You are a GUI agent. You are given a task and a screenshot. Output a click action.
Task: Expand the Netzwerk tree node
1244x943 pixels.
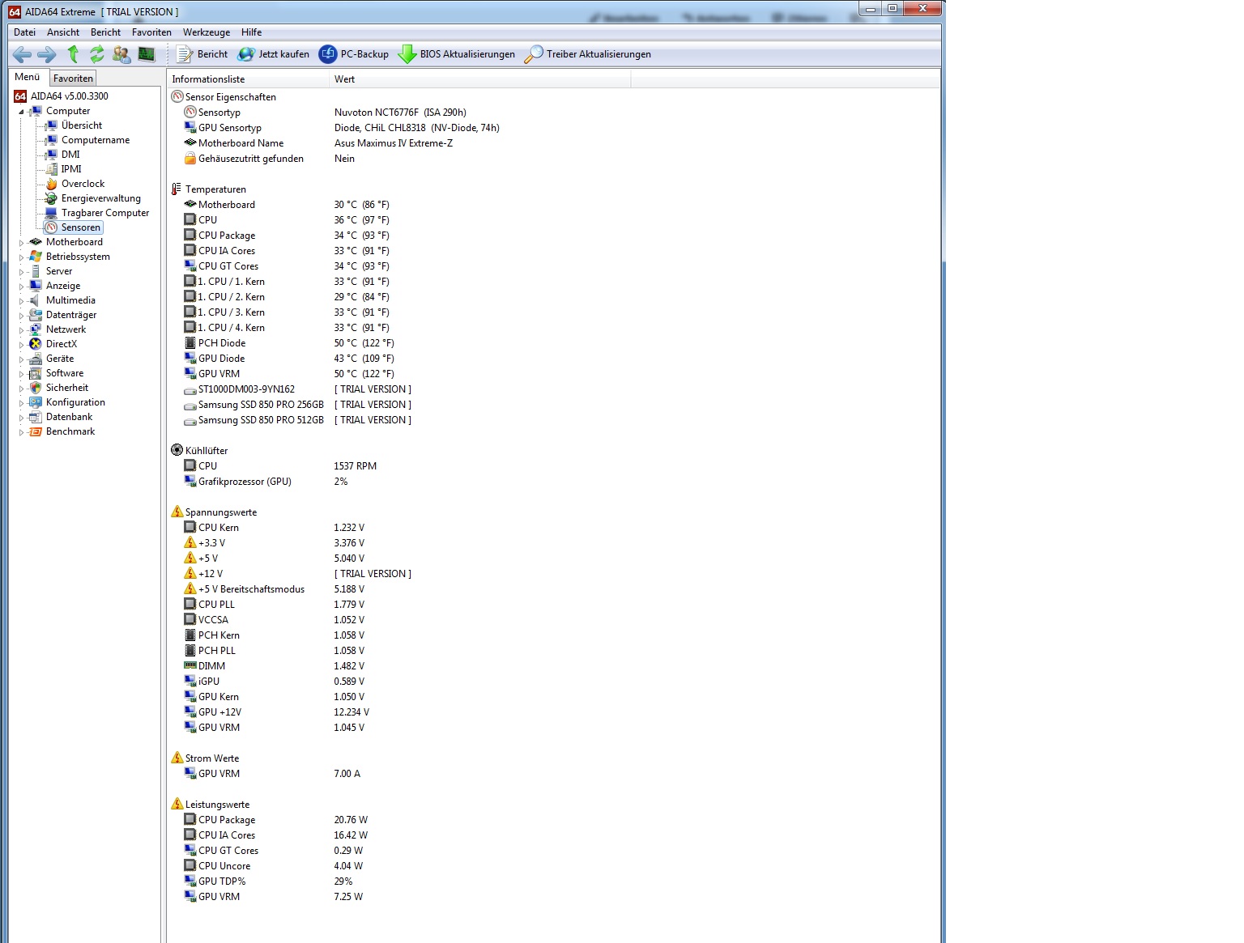point(22,329)
